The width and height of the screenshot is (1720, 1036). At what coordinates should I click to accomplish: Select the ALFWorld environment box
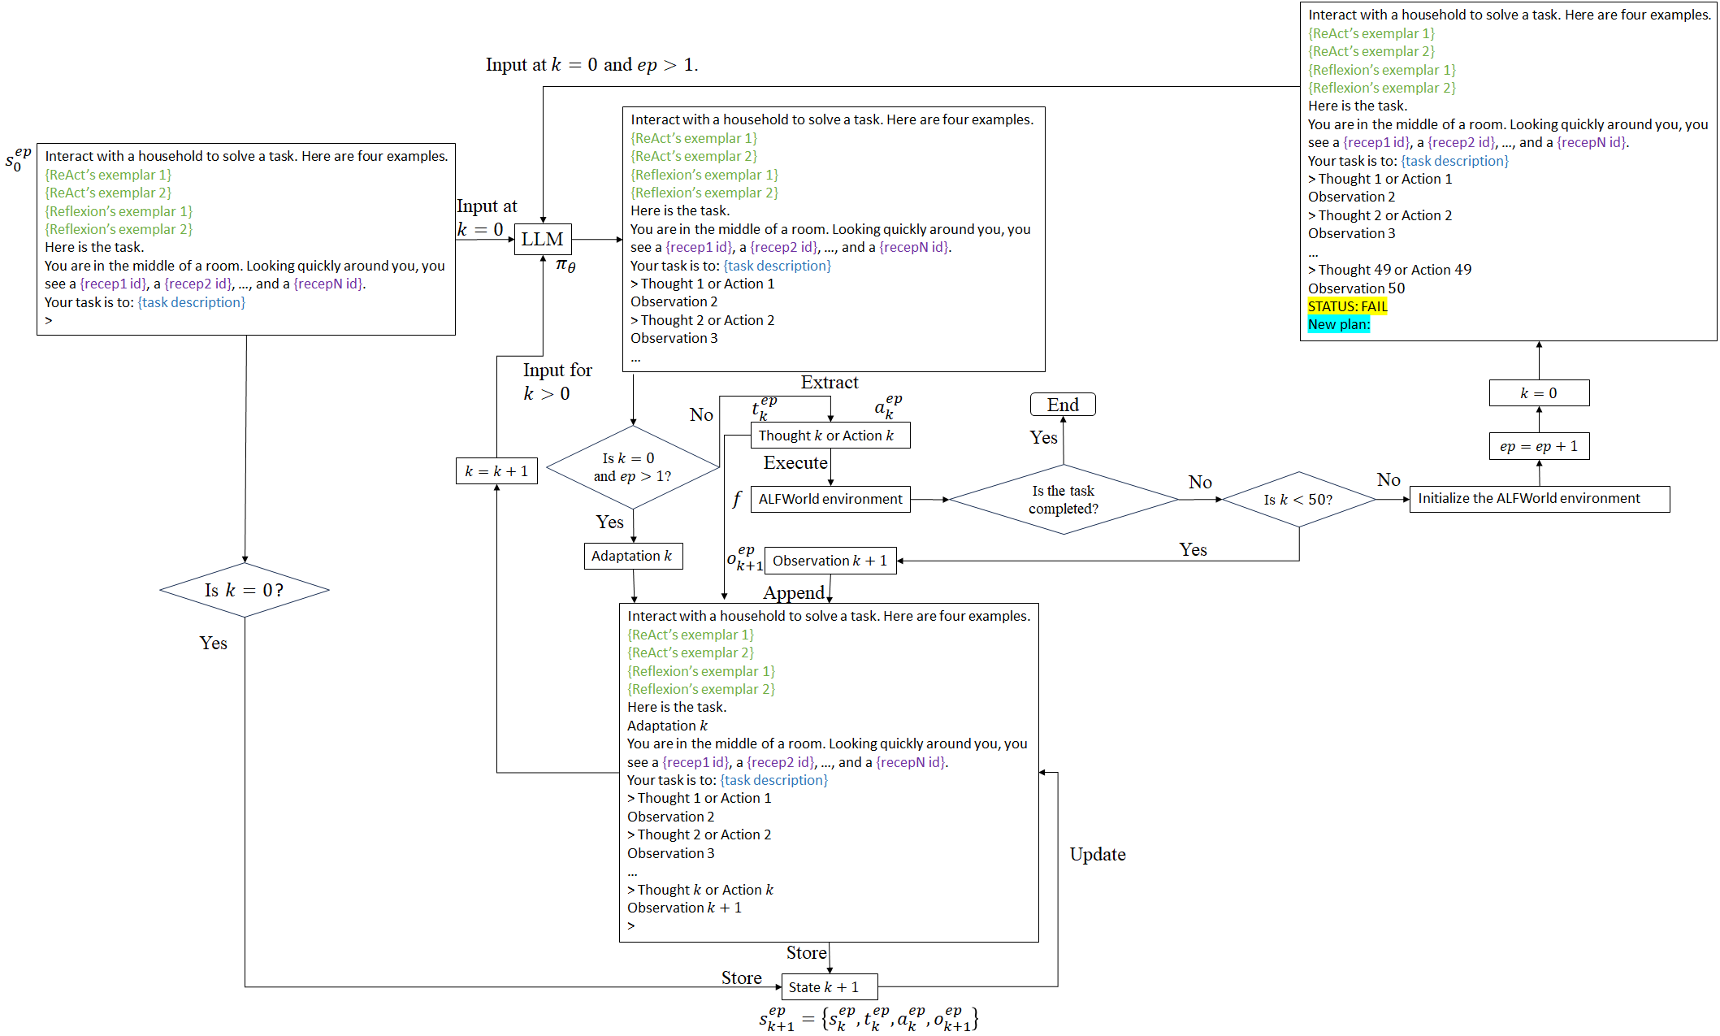pos(830,499)
